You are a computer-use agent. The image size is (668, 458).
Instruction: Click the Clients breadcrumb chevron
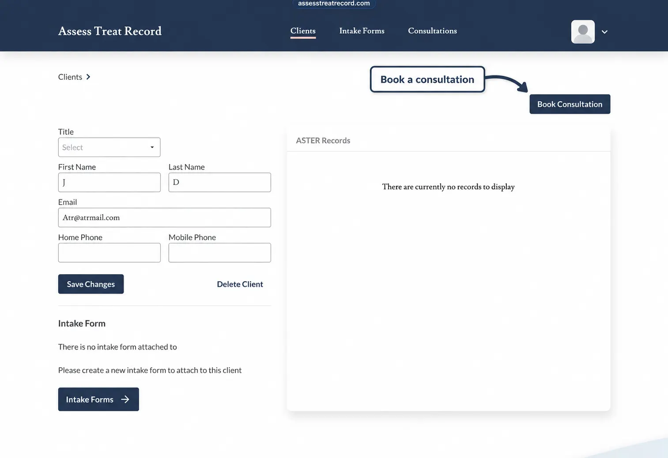pyautogui.click(x=88, y=77)
